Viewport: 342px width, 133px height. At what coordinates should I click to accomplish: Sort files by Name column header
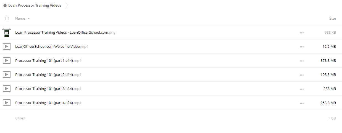pyautogui.click(x=20, y=18)
